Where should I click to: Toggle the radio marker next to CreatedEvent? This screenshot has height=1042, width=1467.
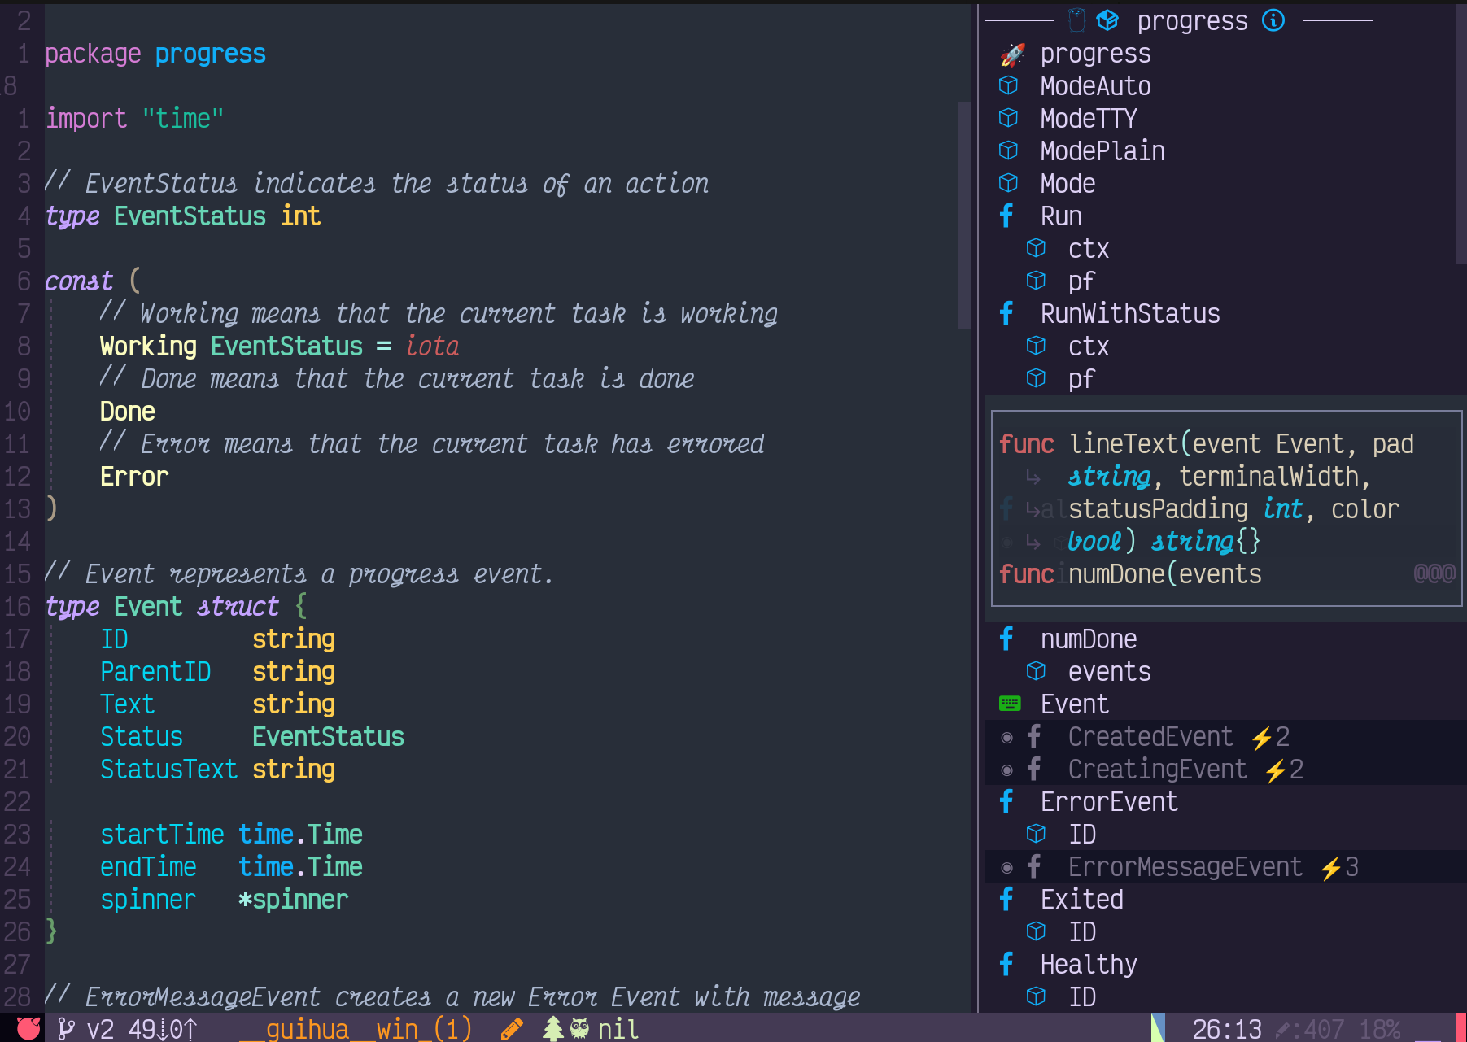pos(1006,737)
